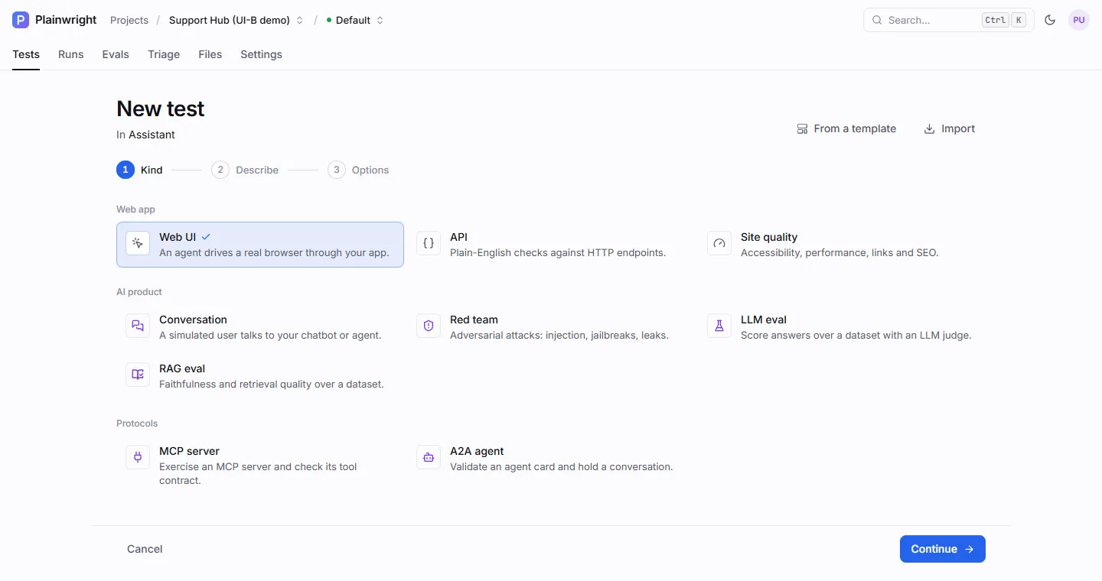Choose the MCP server test kind title
This screenshot has height=581, width=1102.
click(x=189, y=451)
